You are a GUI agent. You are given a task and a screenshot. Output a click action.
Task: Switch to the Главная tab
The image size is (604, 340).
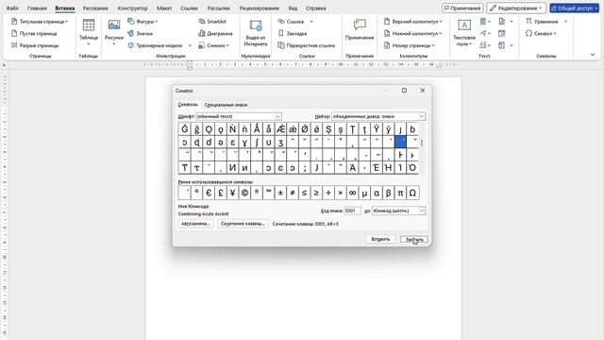pos(37,8)
